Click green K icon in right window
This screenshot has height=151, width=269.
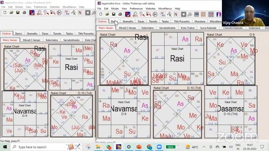[169, 14]
